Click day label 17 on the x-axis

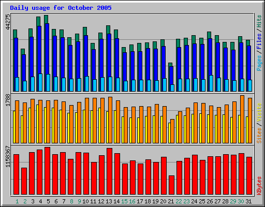(140, 201)
